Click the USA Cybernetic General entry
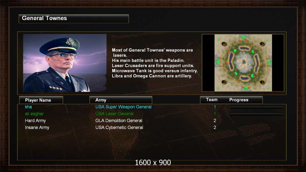This screenshot has width=306, height=172. (119, 127)
